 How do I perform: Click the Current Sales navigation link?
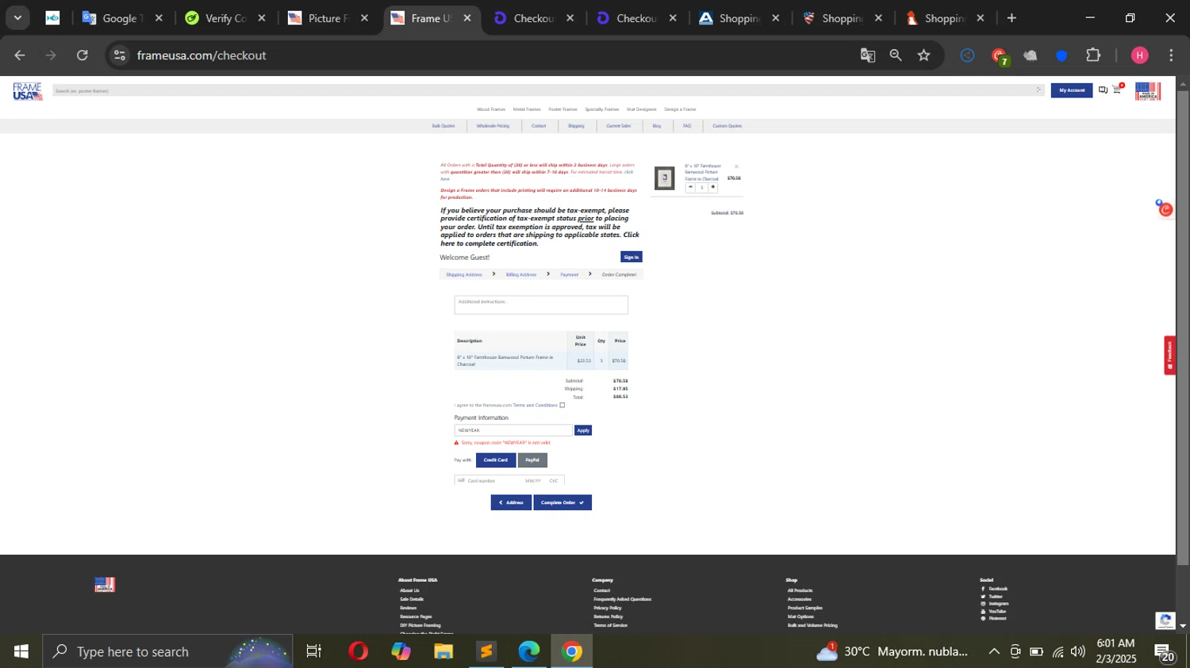pyautogui.click(x=619, y=126)
